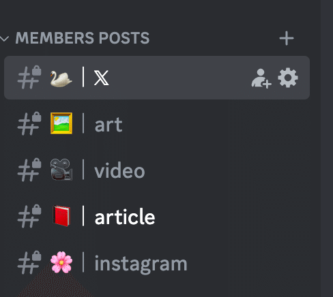
Task: Select the X logo channel name
Action: point(102,78)
